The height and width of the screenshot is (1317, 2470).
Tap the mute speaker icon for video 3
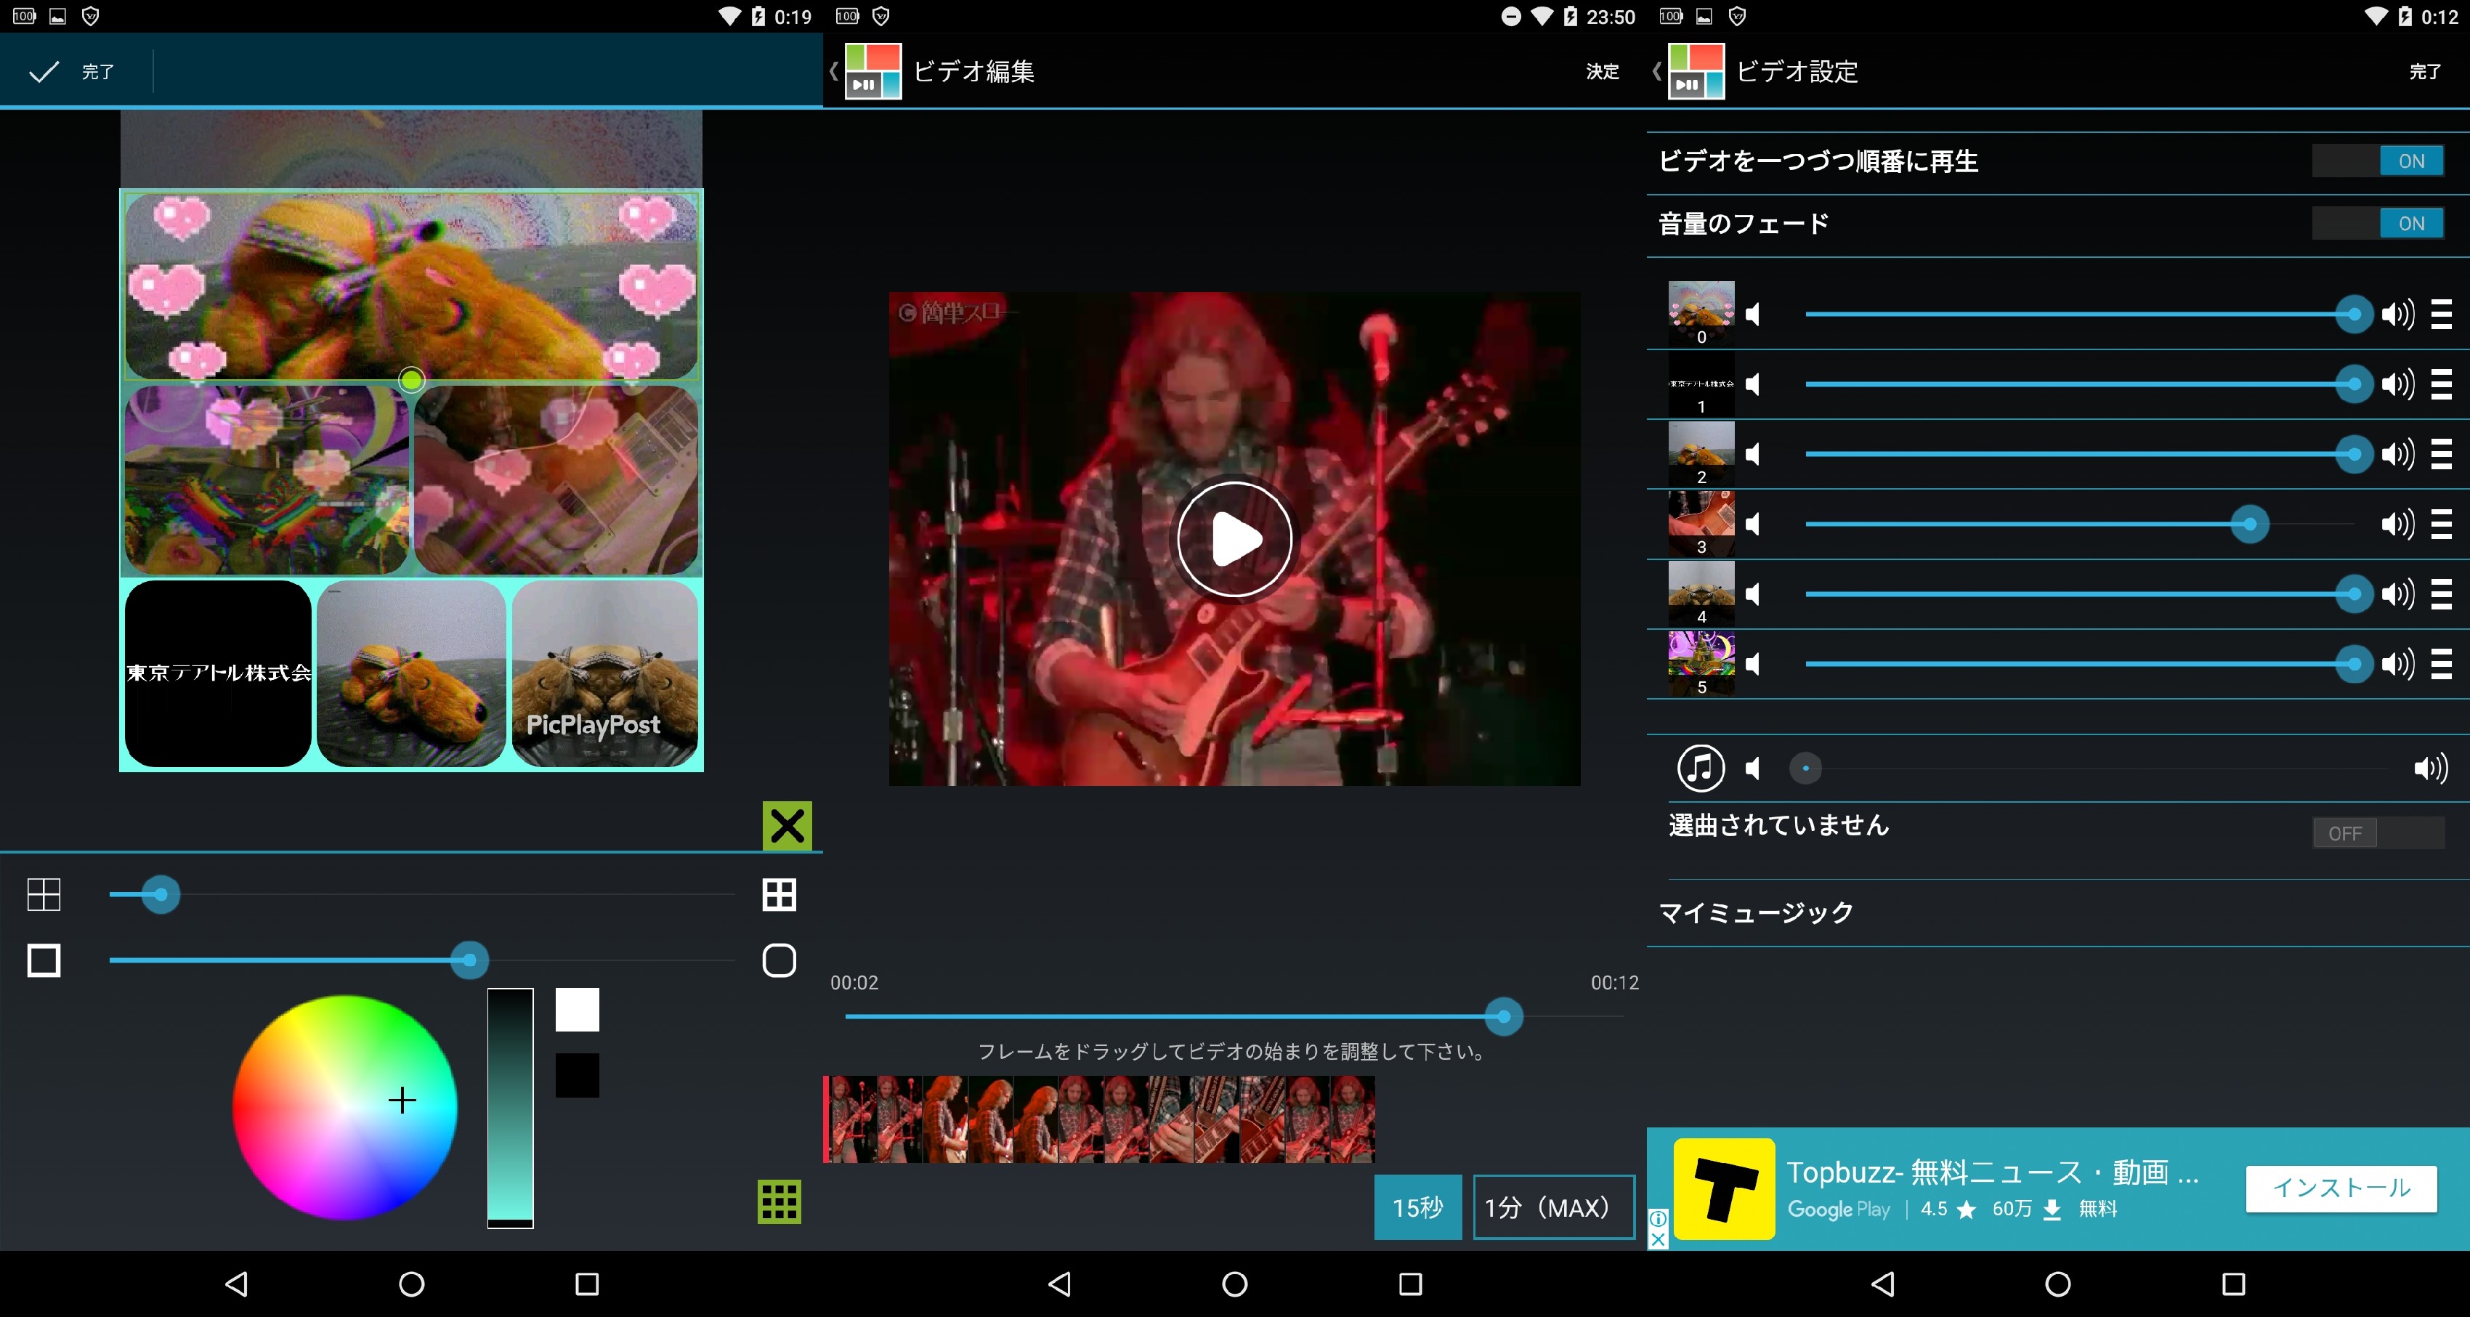pyautogui.click(x=1754, y=524)
